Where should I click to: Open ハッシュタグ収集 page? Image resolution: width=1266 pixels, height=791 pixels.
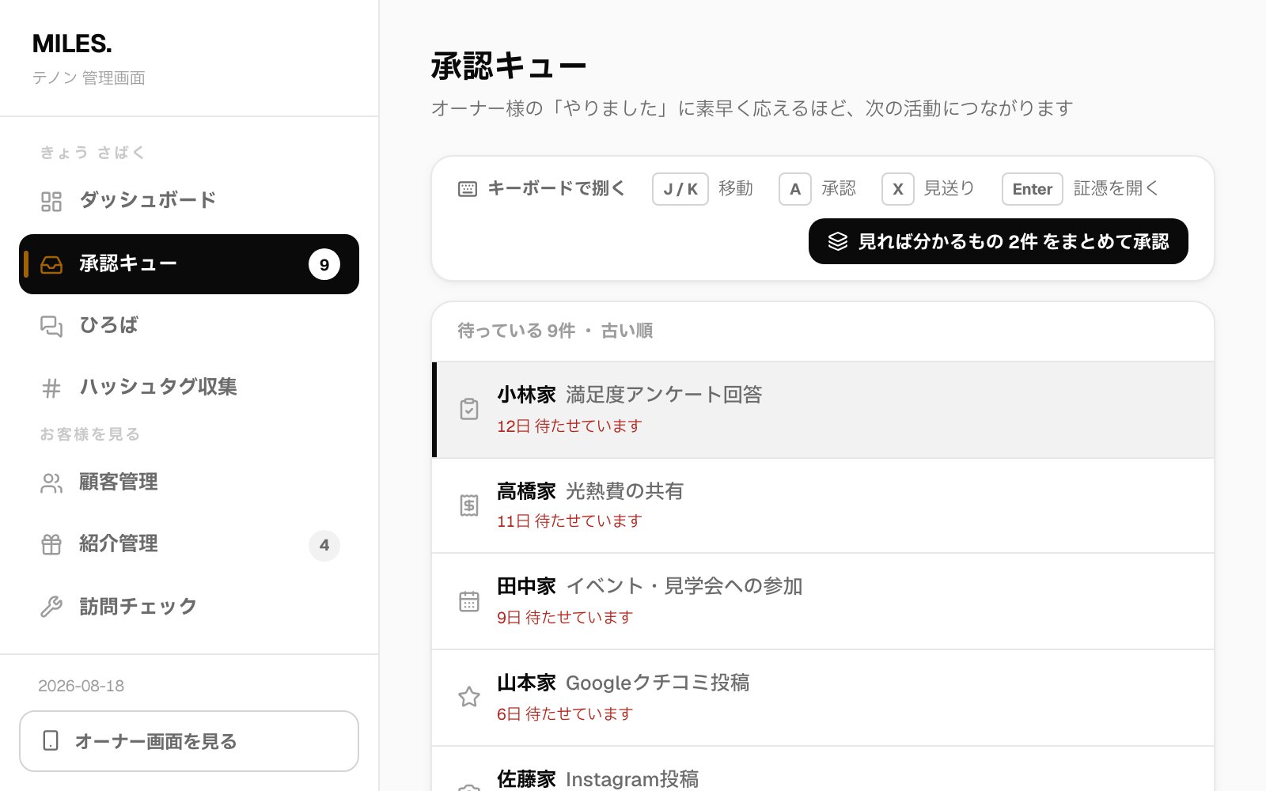[189, 388]
